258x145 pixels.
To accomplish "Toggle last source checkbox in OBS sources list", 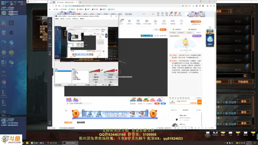I will [x=73, y=79].
